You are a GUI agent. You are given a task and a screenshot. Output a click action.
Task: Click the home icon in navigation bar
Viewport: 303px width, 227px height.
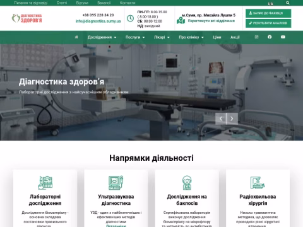click(76, 37)
